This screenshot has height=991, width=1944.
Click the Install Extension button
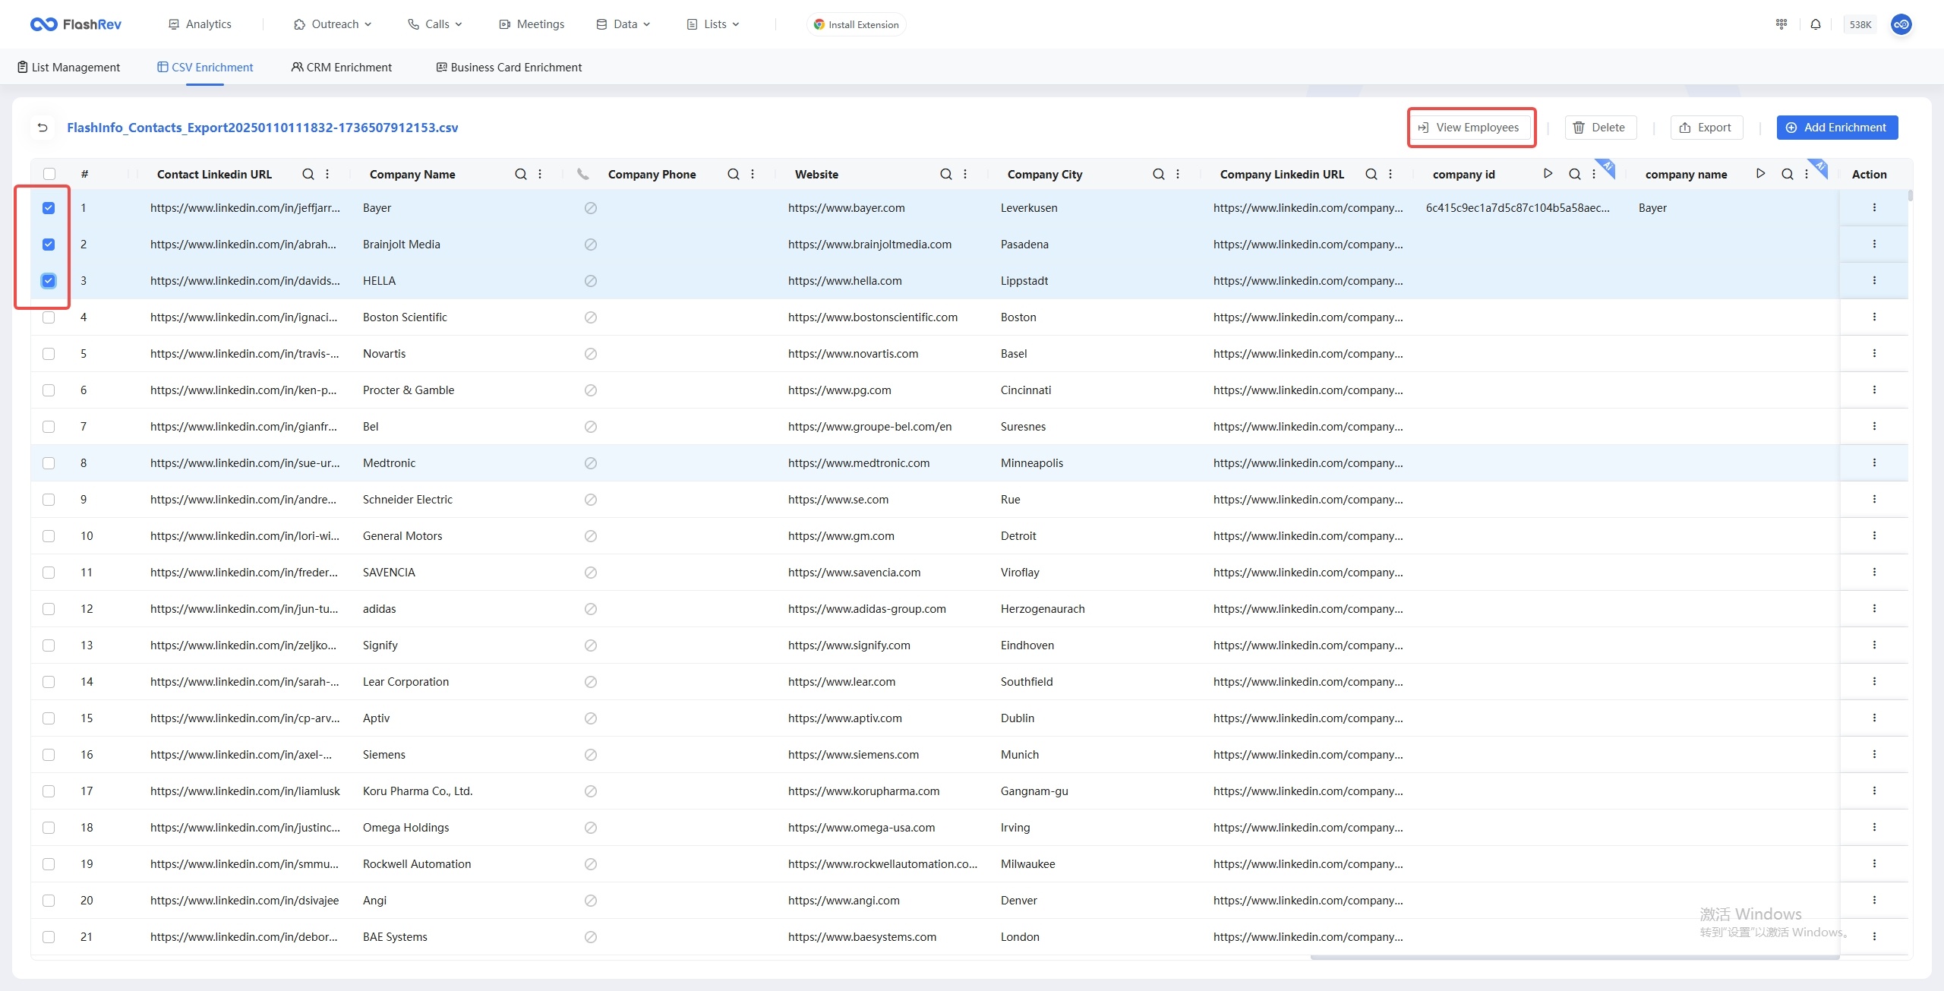click(x=856, y=24)
